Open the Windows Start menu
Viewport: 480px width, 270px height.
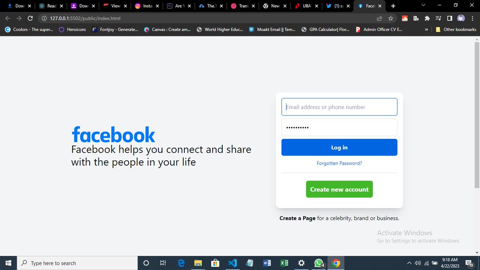coord(8,263)
